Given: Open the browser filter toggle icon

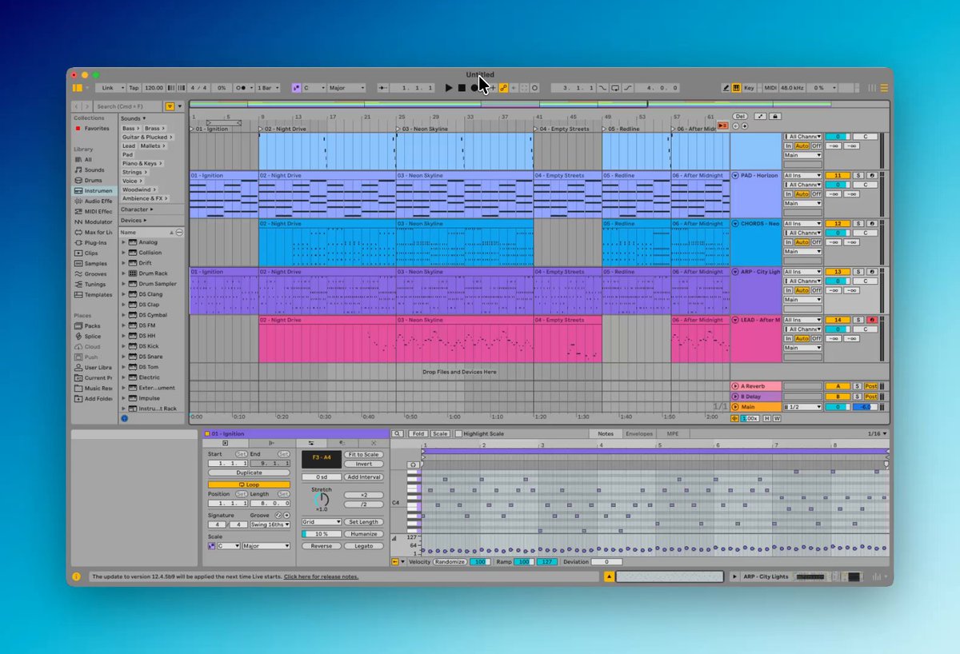Looking at the screenshot, I should tap(170, 106).
